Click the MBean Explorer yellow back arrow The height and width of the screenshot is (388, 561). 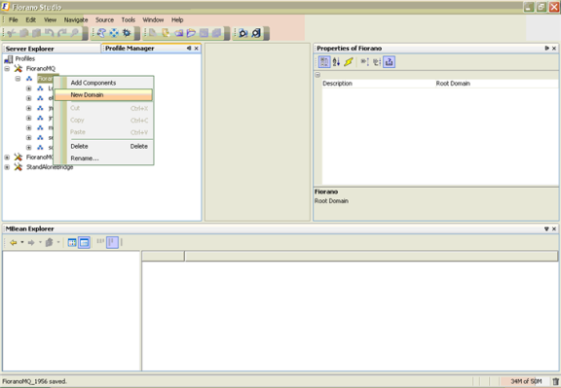pyautogui.click(x=14, y=242)
